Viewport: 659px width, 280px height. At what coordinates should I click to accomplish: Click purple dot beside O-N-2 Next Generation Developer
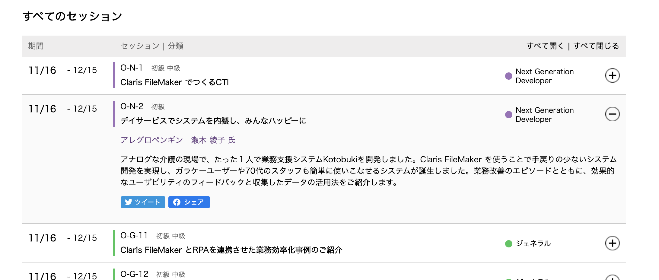point(508,115)
